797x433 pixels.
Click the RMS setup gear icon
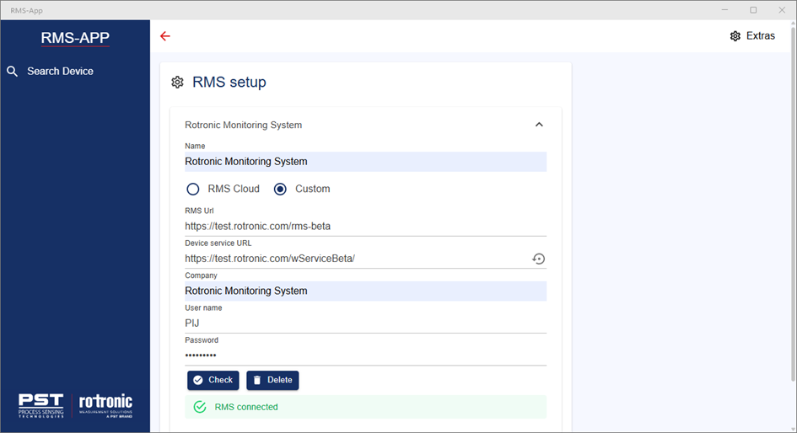coord(177,83)
